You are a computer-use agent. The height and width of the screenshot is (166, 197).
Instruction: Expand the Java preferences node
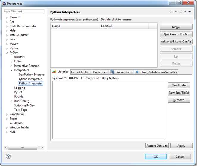tap(7, 39)
